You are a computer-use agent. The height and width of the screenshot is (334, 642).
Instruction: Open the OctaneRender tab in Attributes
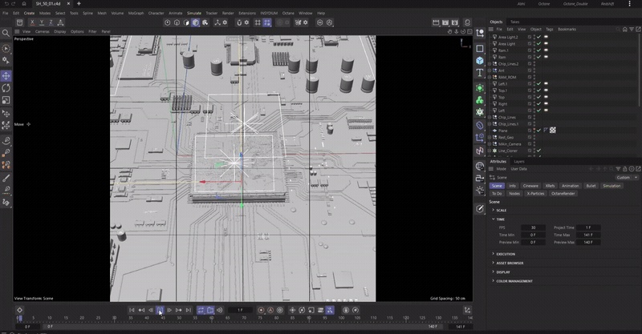click(563, 193)
